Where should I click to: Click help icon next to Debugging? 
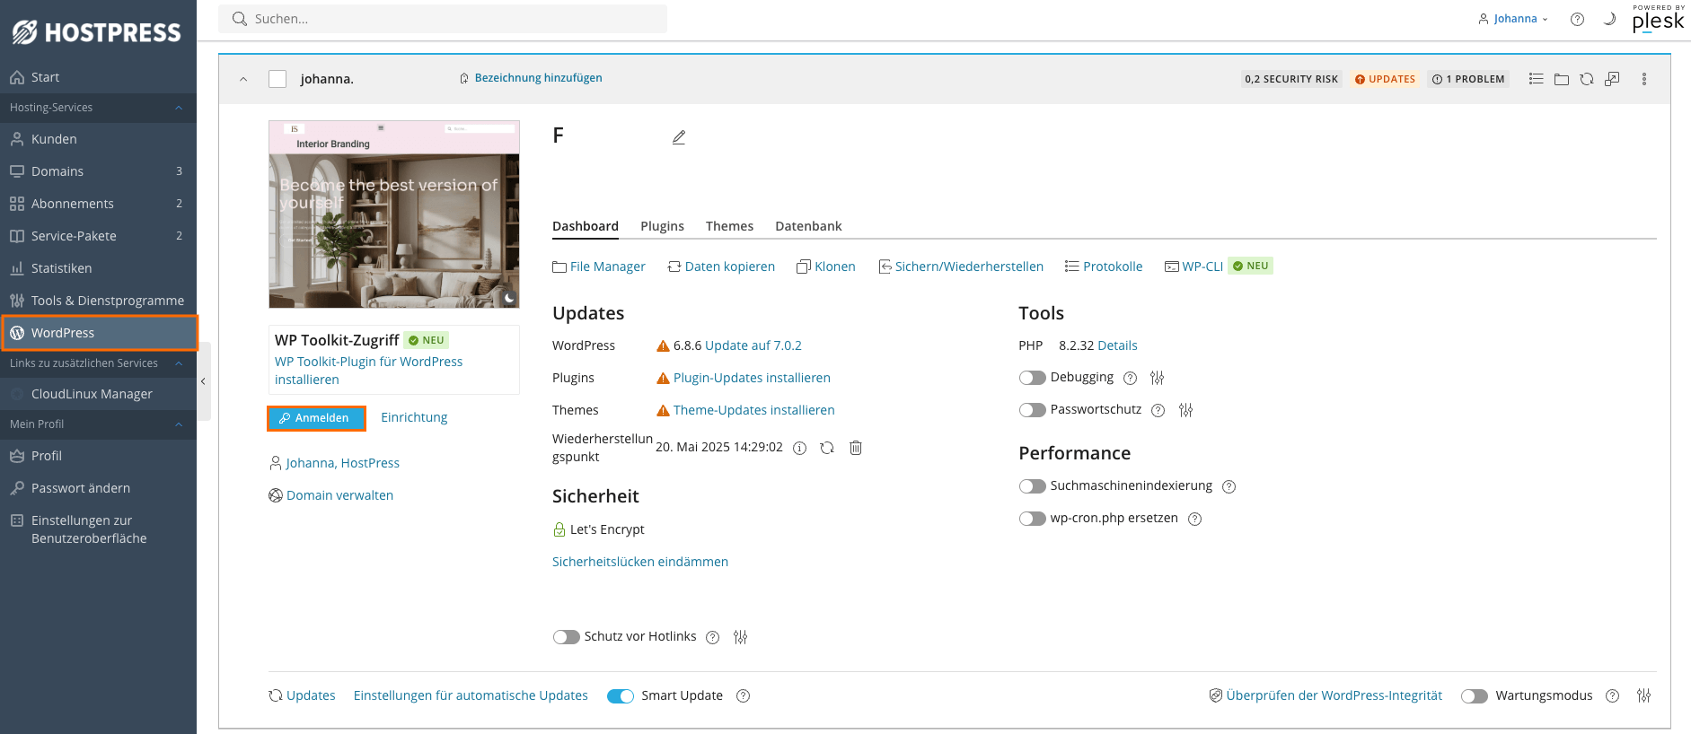[1131, 378]
